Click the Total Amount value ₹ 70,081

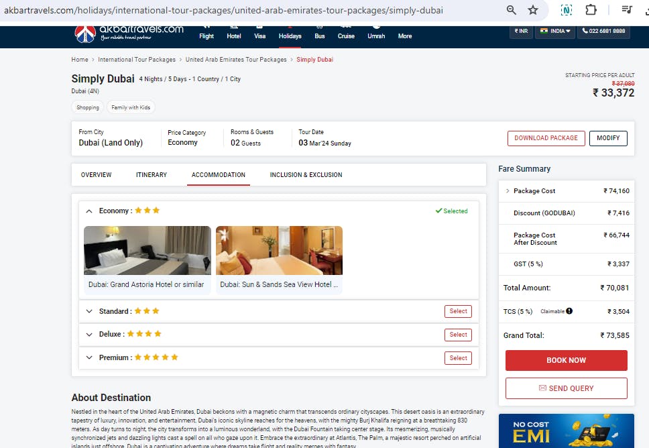pos(615,288)
